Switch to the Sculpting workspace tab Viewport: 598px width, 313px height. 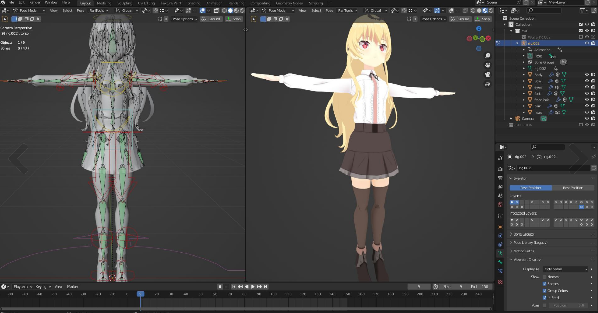coord(125,3)
